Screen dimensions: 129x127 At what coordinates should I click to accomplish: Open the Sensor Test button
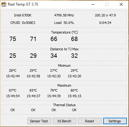pyautogui.click(x=39, y=121)
